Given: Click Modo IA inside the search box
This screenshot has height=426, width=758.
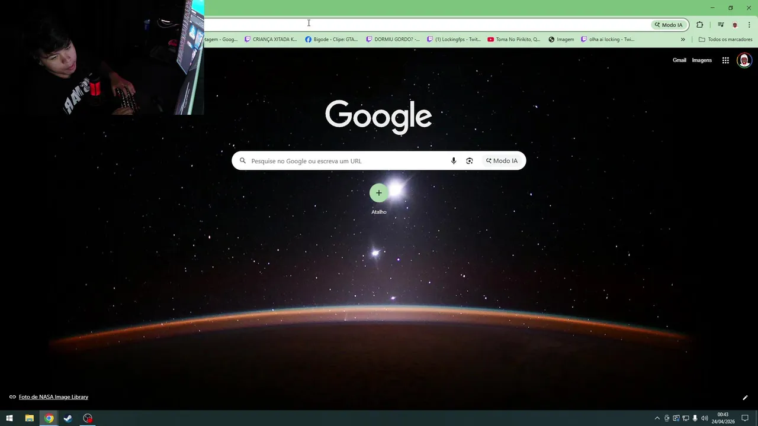Looking at the screenshot, I should pos(502,161).
